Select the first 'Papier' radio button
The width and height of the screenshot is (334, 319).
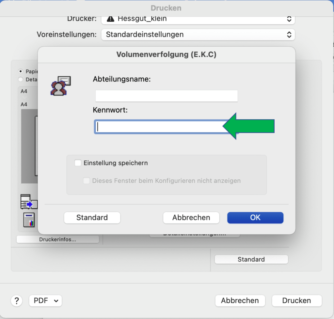(21, 71)
